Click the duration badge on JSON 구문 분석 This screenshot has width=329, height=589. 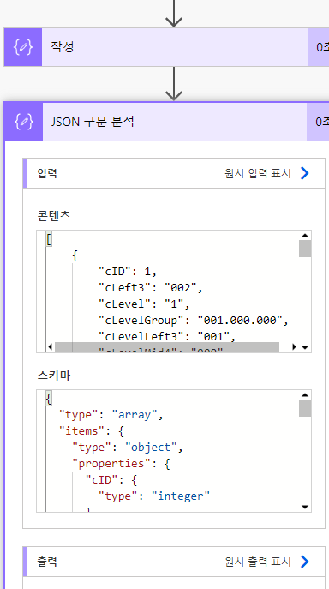(x=318, y=122)
